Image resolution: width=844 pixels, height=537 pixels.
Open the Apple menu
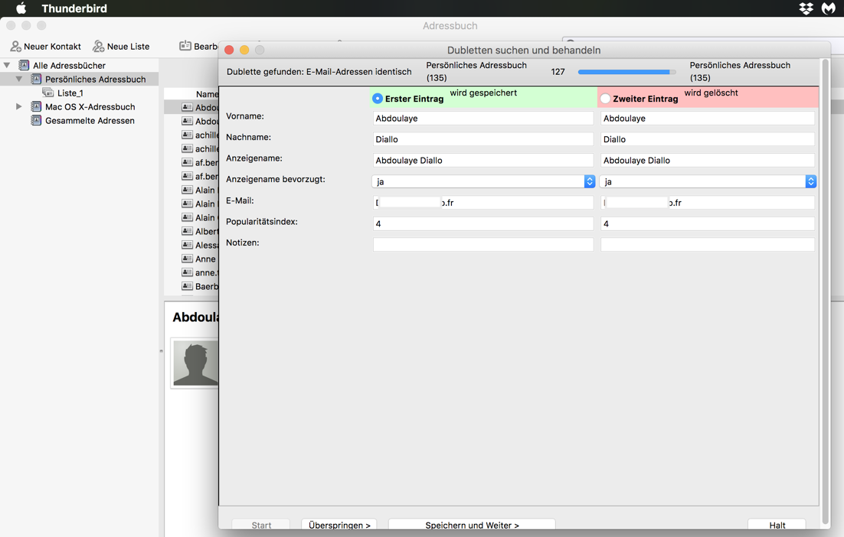(21, 8)
